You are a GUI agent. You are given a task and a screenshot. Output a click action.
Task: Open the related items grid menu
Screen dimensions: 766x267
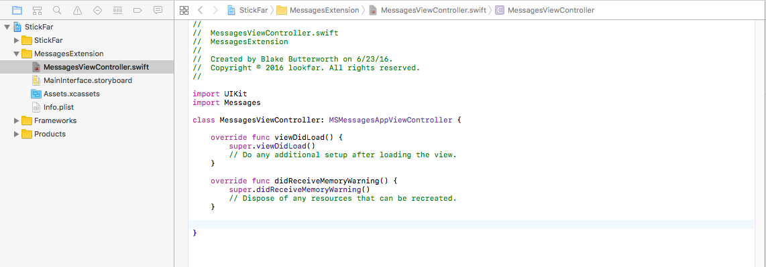184,10
